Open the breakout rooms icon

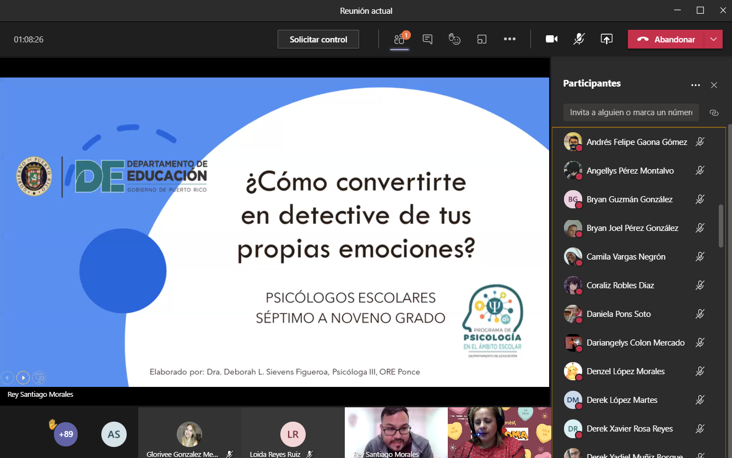point(482,39)
